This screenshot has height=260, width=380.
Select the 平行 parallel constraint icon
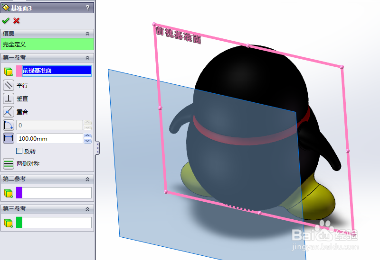(9, 85)
